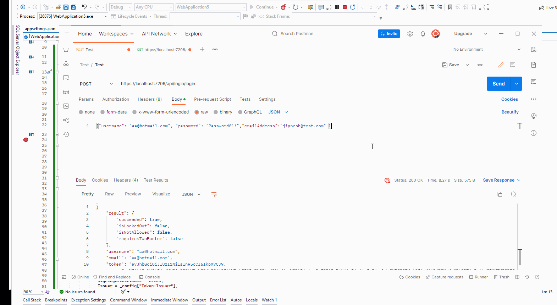This screenshot has width=557, height=305.
Task: Open the Mock Servers sidebar icon
Action: click(66, 92)
